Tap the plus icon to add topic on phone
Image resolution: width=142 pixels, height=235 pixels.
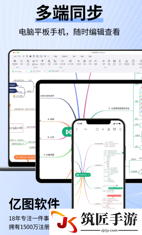tap(103, 129)
